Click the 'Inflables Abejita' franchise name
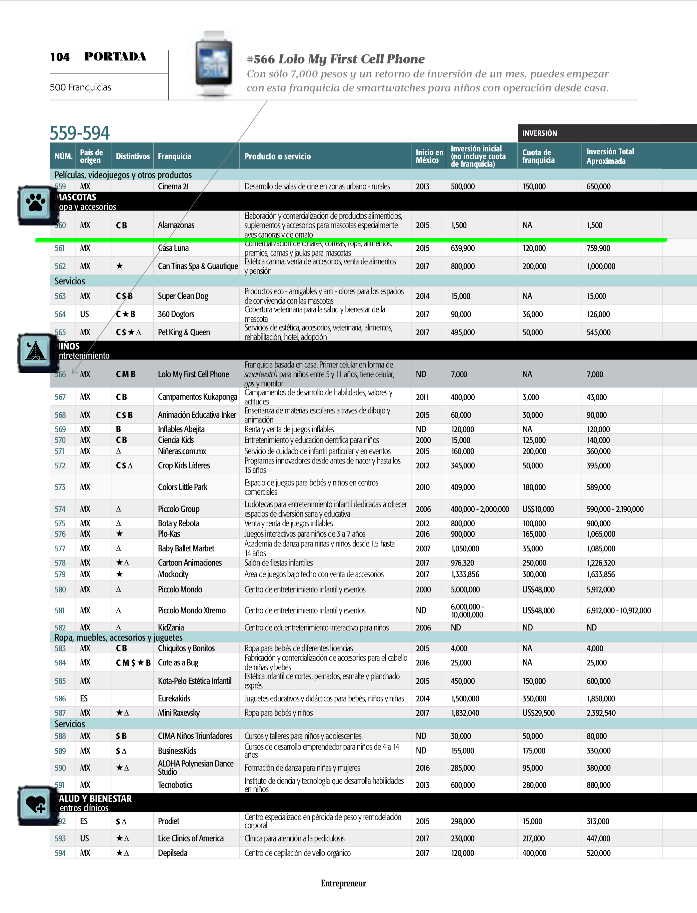 click(x=181, y=429)
